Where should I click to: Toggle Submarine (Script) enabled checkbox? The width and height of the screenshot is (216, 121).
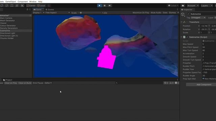pyautogui.click(x=187, y=37)
